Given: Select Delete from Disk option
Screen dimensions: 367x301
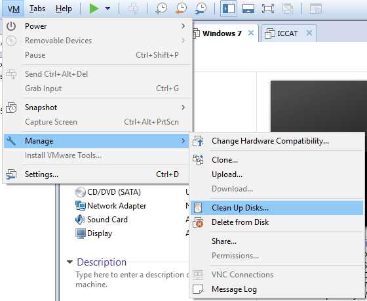Looking at the screenshot, I should (x=277, y=222).
